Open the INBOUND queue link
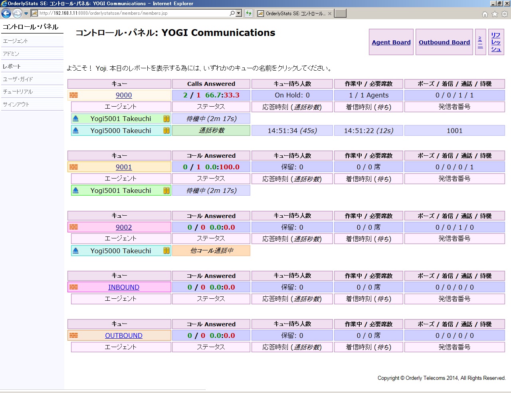This screenshot has height=393, width=511. pos(124,287)
